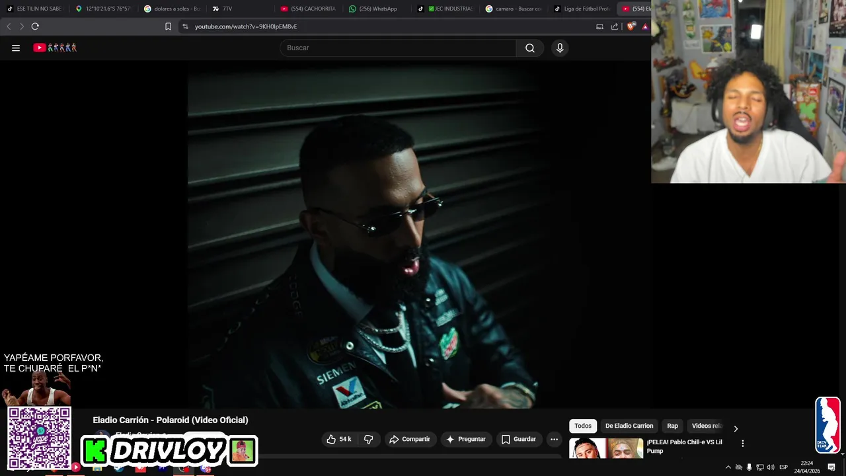Open the network status tray icon

(x=760, y=467)
